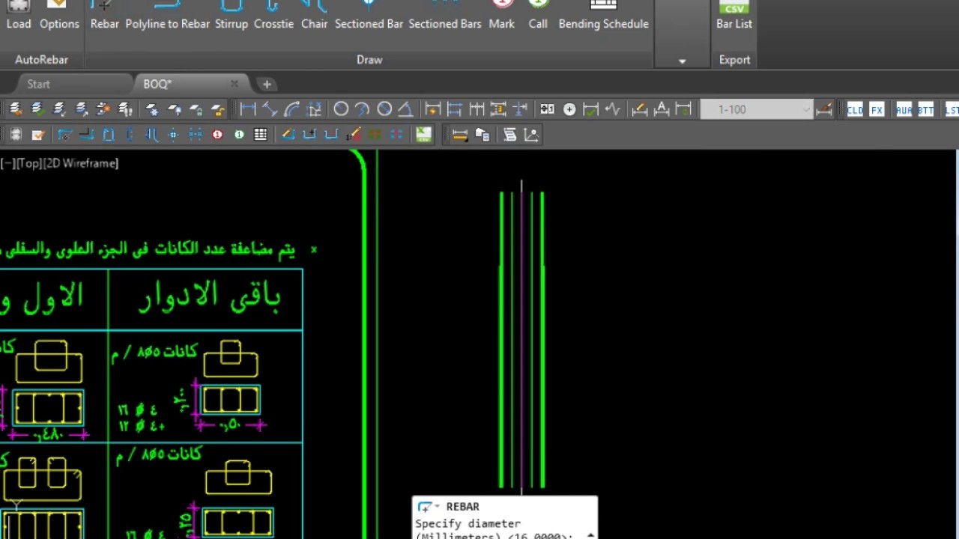Click the FX toolbar button
Image resolution: width=959 pixels, height=539 pixels.
[x=877, y=109]
